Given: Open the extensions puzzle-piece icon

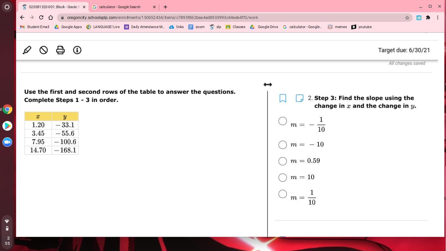Looking at the screenshot, I should [x=428, y=18].
